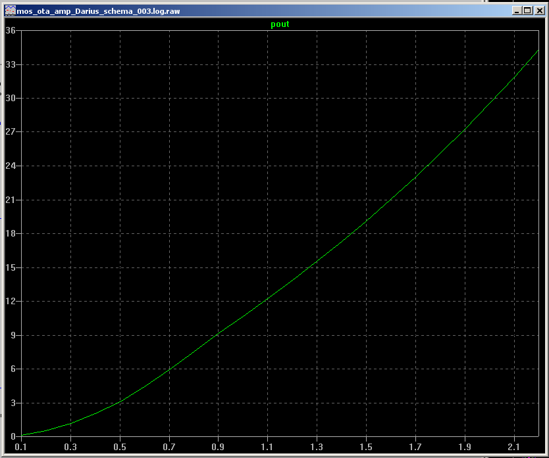Click the y-axis label 27
The width and height of the screenshot is (549, 458).
[11, 132]
